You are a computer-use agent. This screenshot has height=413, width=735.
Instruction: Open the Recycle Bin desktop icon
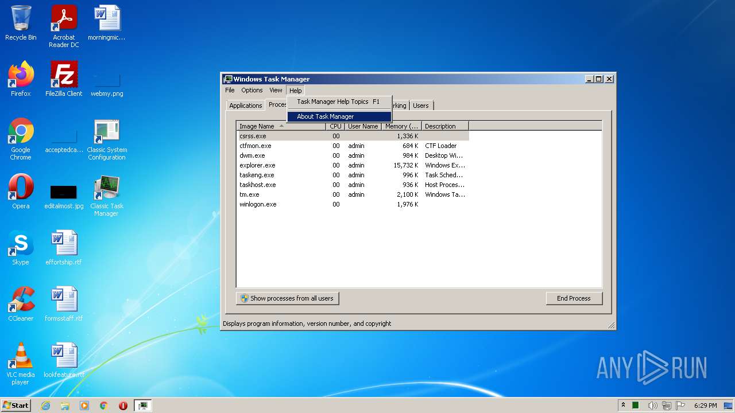click(x=21, y=24)
